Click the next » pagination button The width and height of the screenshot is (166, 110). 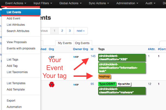80,31
